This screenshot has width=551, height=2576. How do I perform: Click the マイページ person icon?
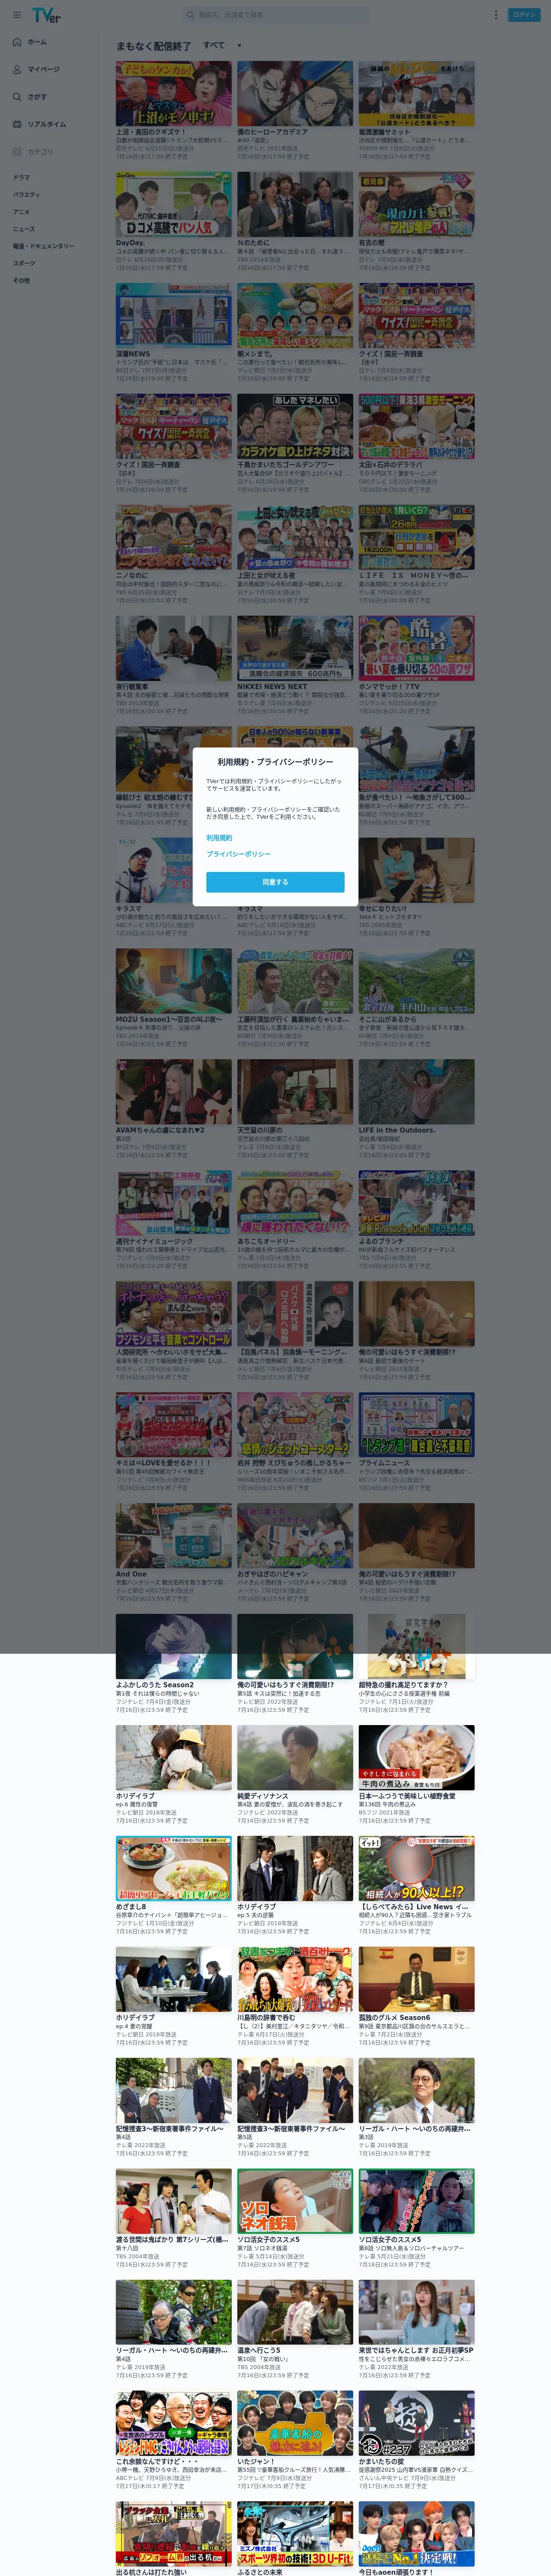pos(17,69)
